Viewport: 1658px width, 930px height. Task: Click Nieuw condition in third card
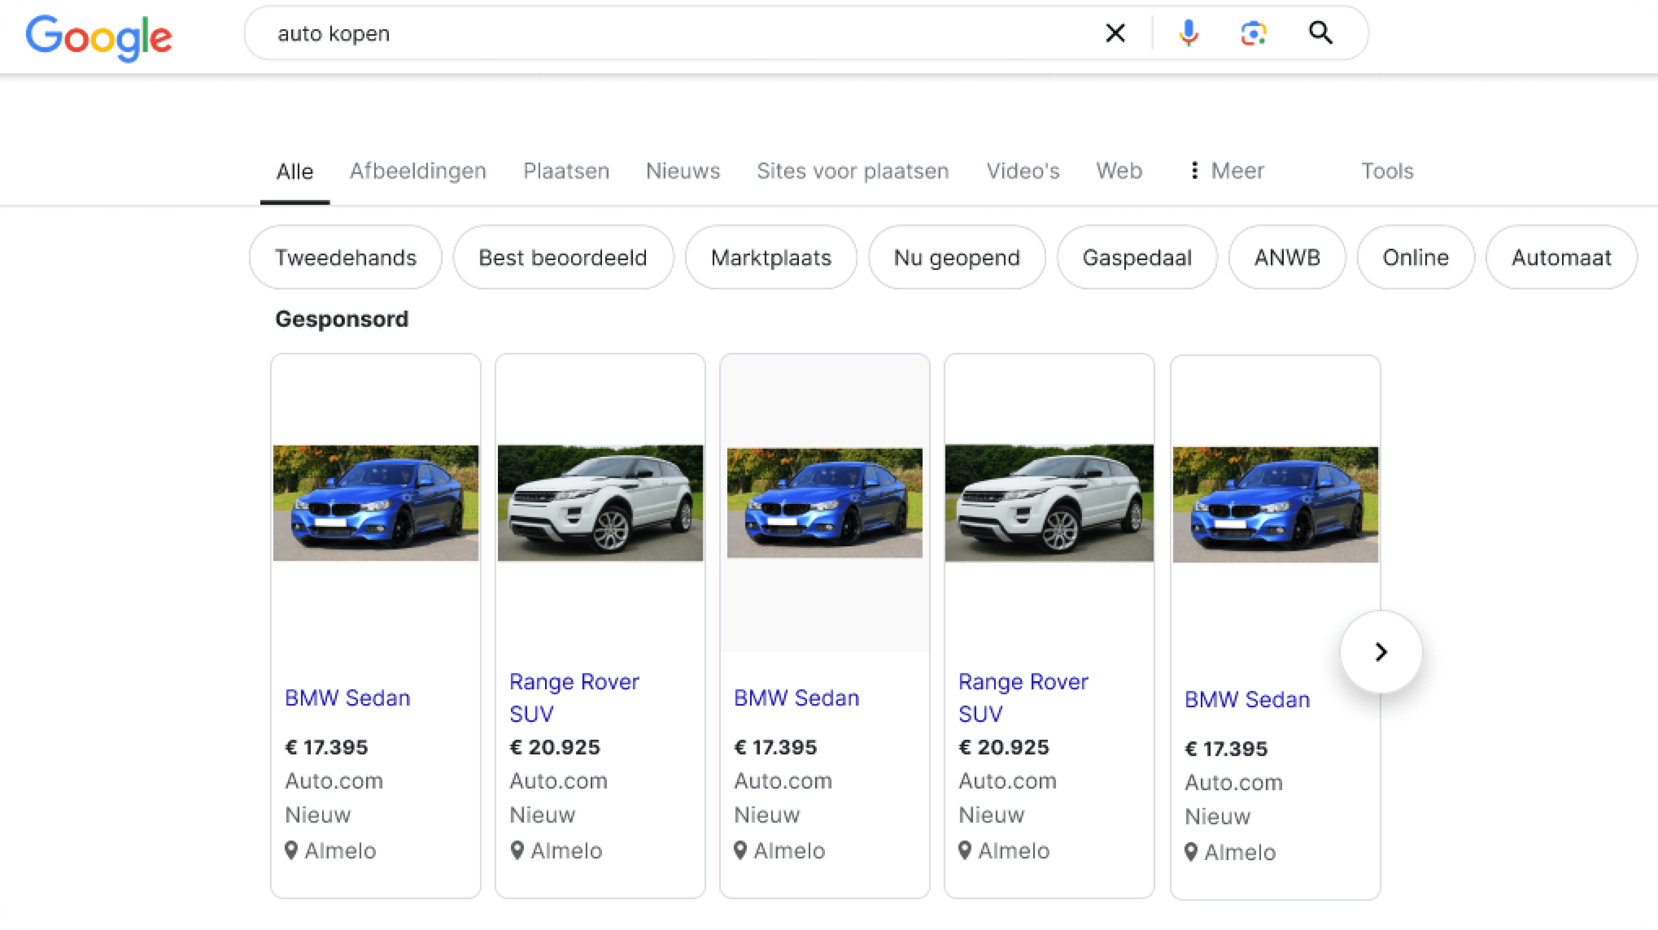click(767, 815)
